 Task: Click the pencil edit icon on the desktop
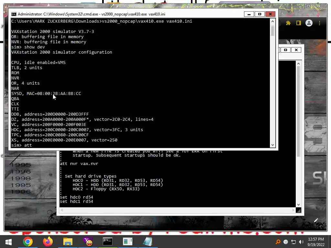click(316, 220)
